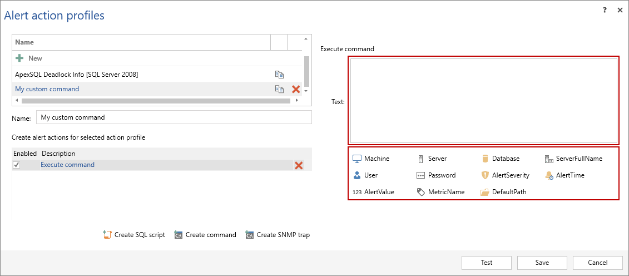
Task: Uncheck the Execute command Enabled checkbox
Action: point(17,165)
